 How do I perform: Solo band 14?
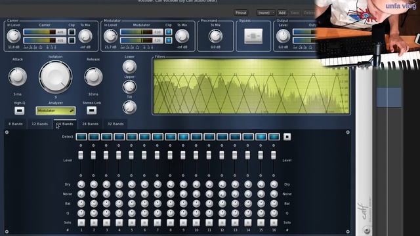pos(248,222)
